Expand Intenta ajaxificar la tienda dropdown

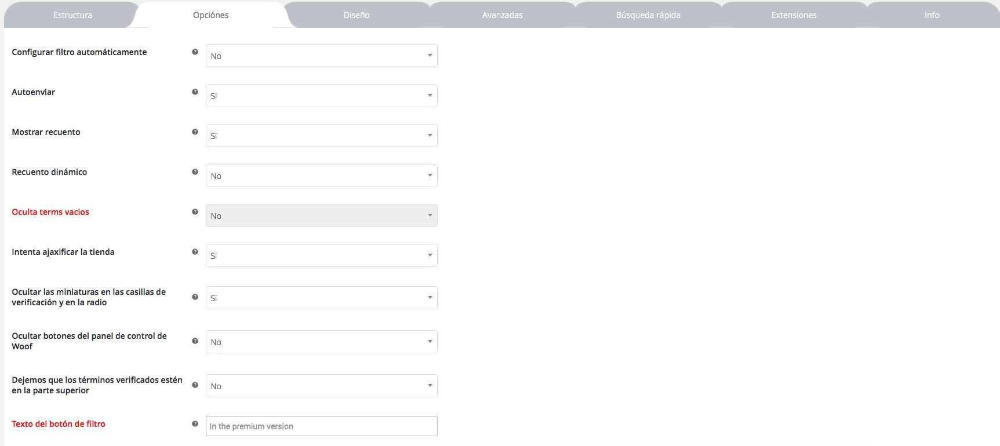point(322,255)
